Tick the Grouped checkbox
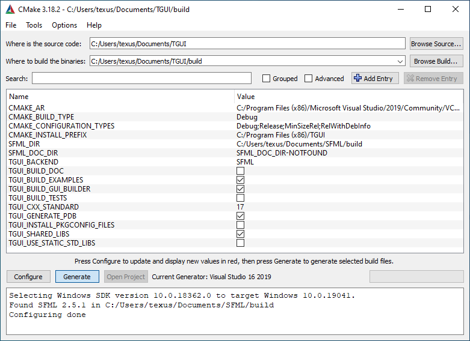470x341 pixels. 266,79
